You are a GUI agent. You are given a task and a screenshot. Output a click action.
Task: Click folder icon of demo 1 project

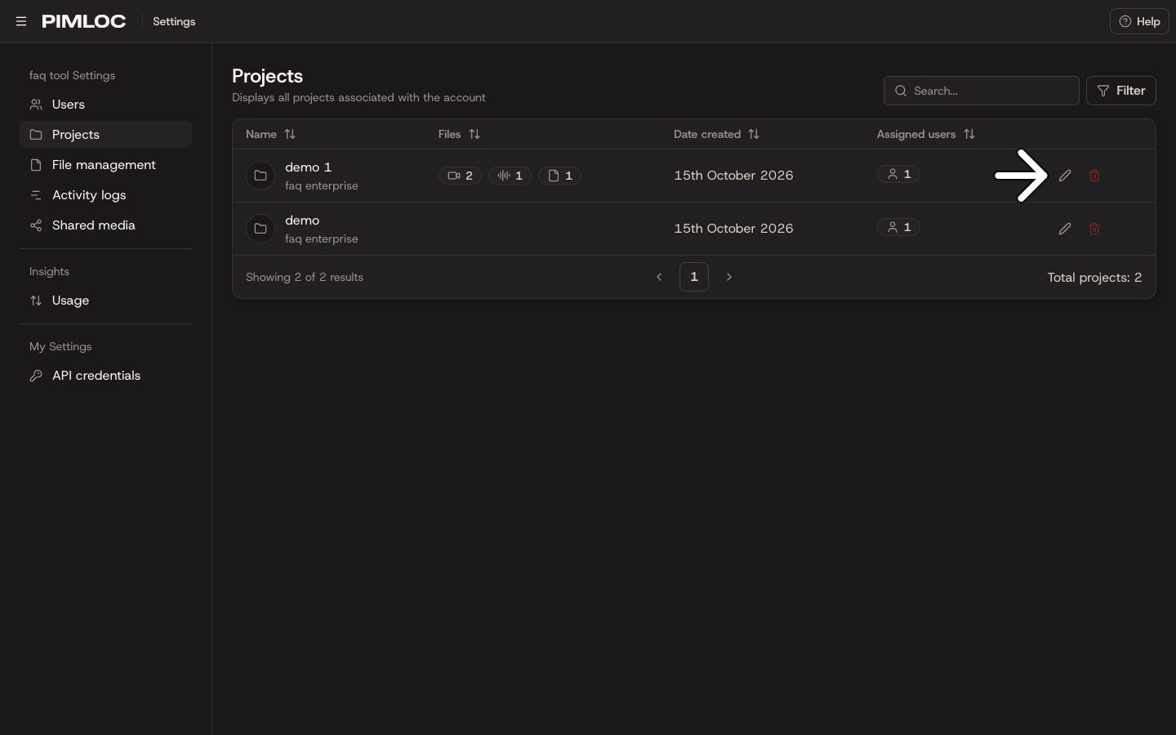click(261, 176)
